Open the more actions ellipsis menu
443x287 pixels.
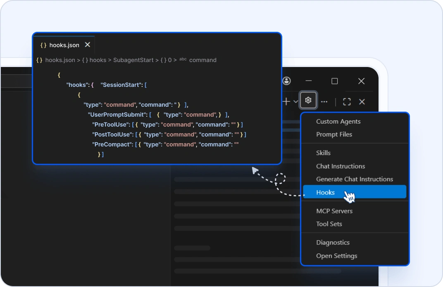coord(324,102)
